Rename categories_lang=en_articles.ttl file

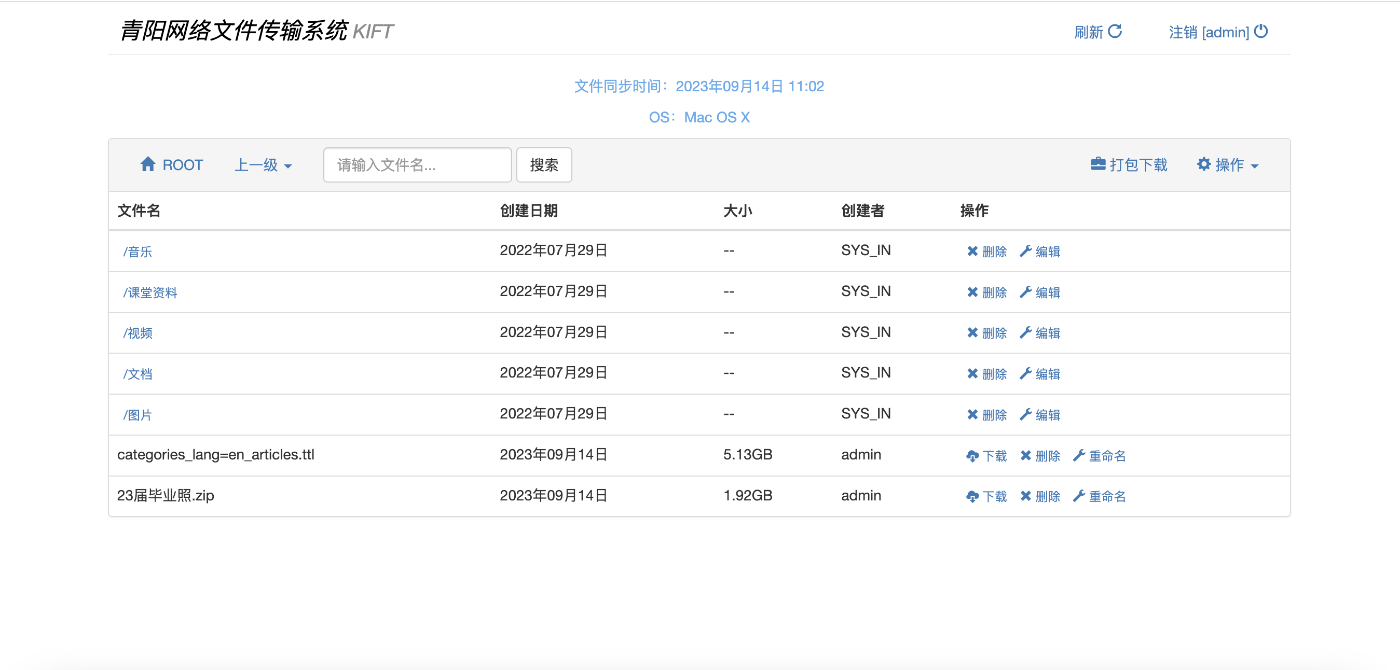pyautogui.click(x=1099, y=456)
